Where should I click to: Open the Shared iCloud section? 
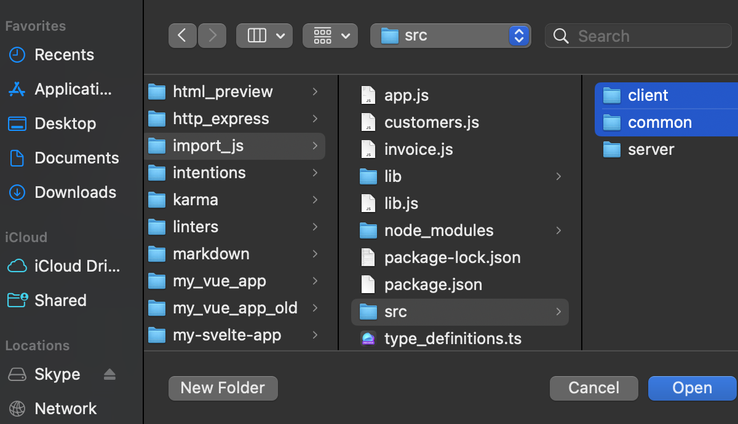click(x=58, y=300)
